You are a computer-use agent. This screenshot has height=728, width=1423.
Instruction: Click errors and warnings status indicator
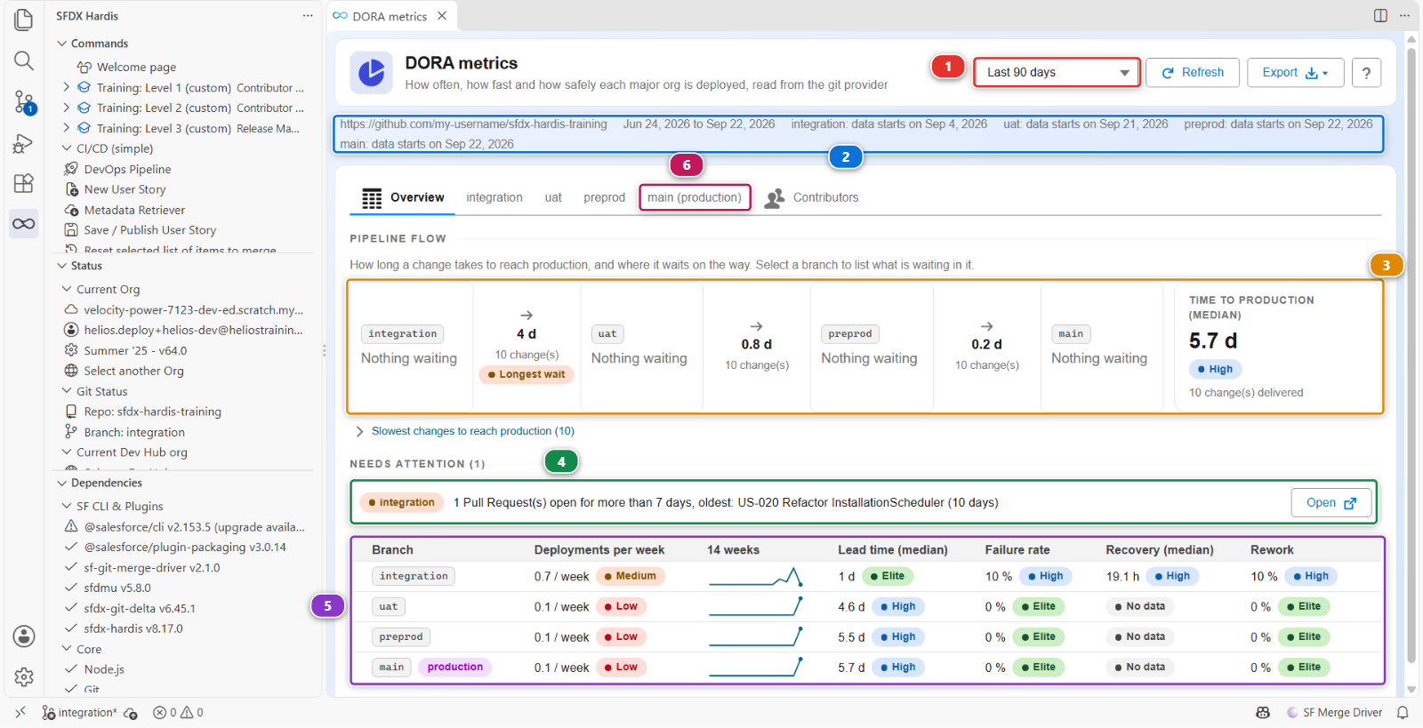pos(178,712)
